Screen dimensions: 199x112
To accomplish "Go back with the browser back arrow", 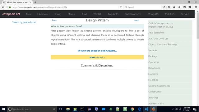I will click(3, 7).
